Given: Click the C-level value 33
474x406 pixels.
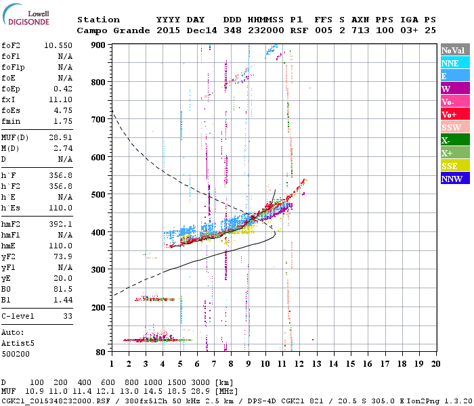Looking at the screenshot, I should click(68, 316).
